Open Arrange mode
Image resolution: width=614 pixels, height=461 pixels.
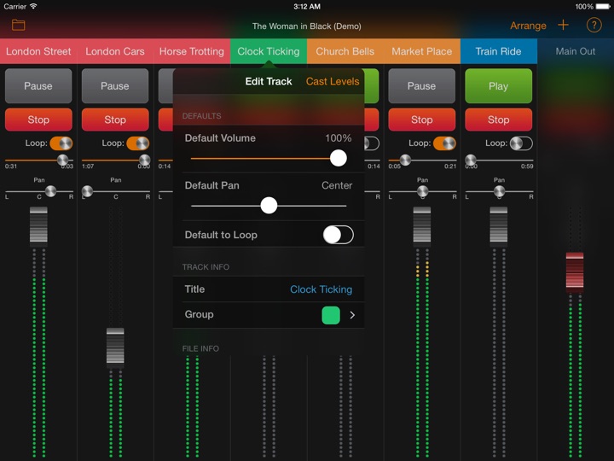528,26
